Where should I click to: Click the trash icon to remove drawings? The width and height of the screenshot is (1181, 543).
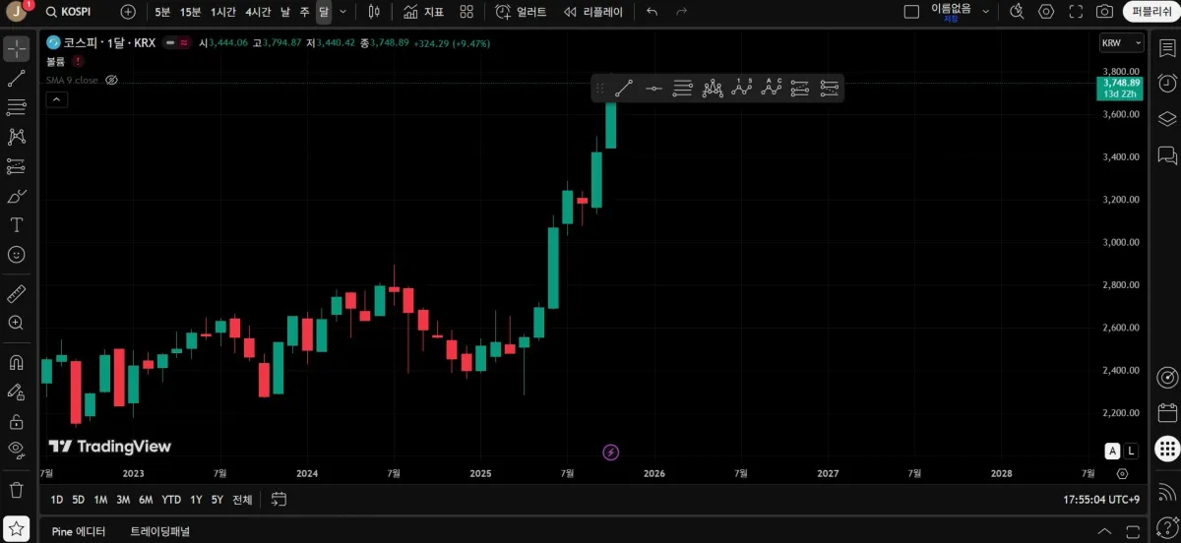tap(17, 489)
